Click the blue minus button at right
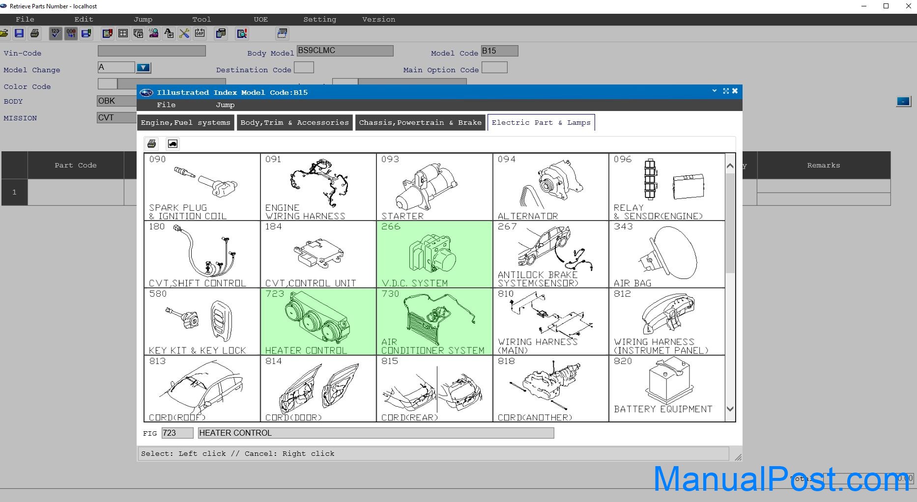The image size is (917, 502). pos(903,102)
